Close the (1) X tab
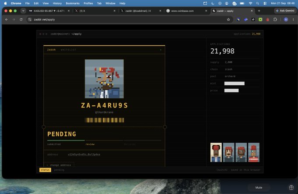Screen dimensions: 298x194 coord(114,11)
